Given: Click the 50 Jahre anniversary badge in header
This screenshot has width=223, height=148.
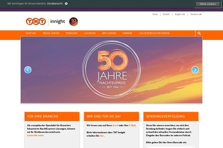Looking at the screenshot, I should point(73,21).
